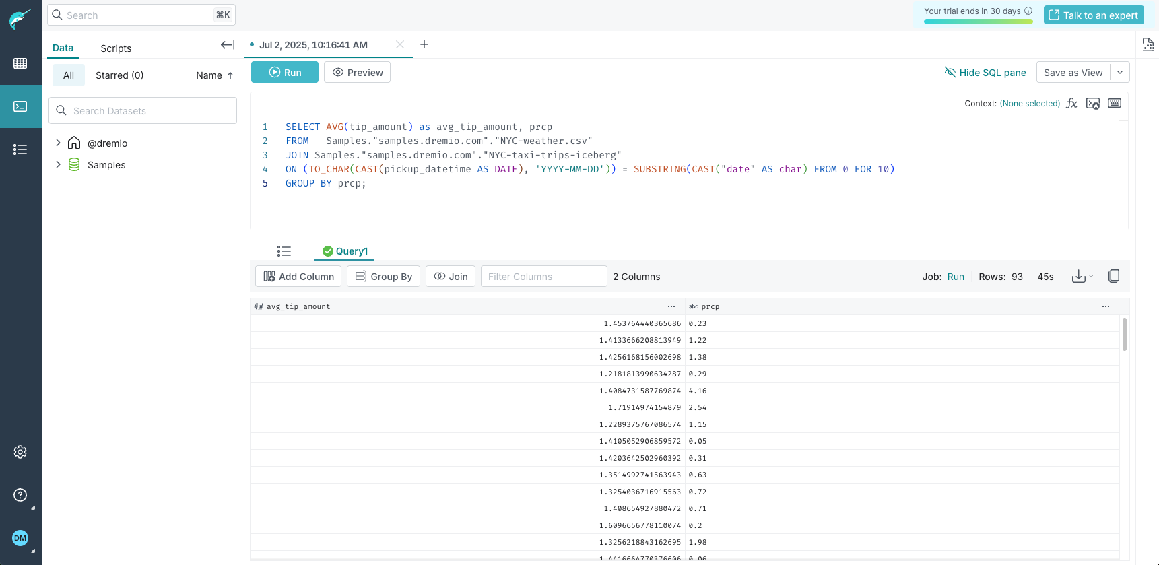Viewport: 1159px width, 565px height.
Task: Open the Datasets grid icon in sidebar
Action: (20, 63)
